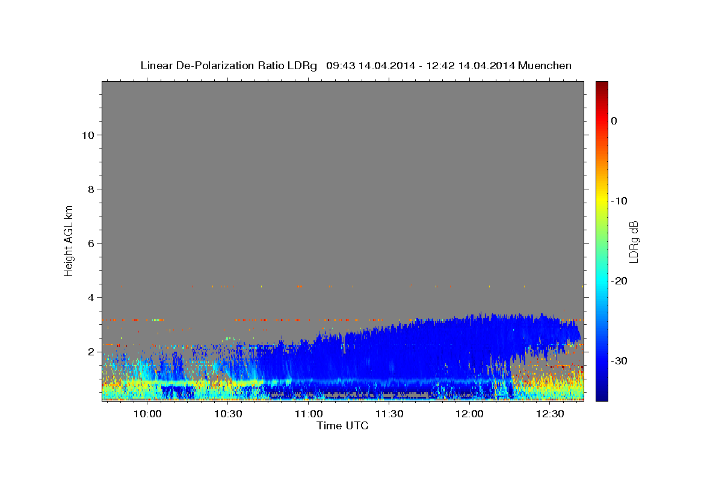Viewport: 722px width, 481px height.
Task: Click the '10:00' time axis label
Action: point(147,414)
